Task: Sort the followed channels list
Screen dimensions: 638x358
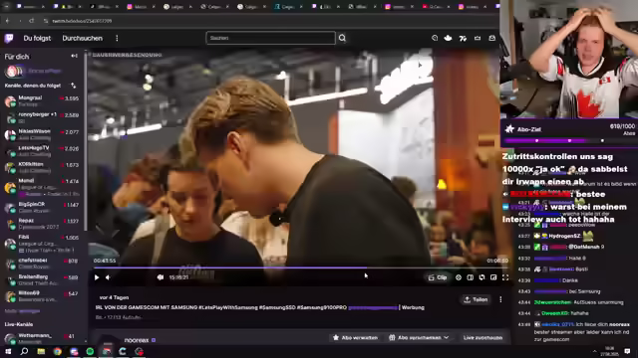Action: (x=73, y=86)
